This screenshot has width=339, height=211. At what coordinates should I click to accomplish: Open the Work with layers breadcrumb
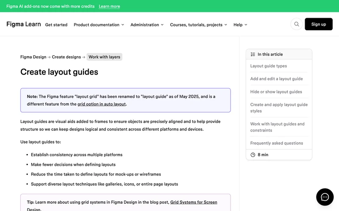pos(104,57)
